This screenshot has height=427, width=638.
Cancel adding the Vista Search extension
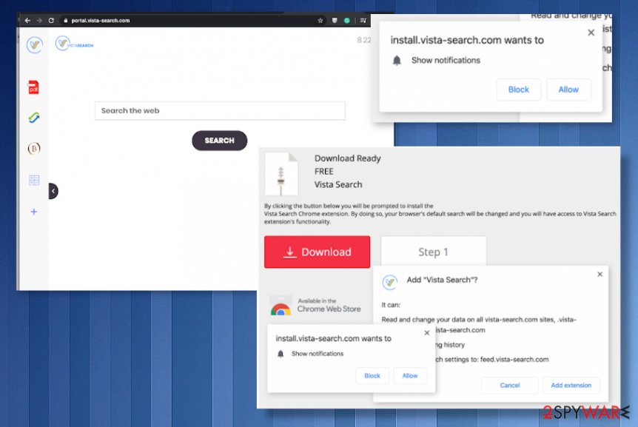(x=510, y=385)
